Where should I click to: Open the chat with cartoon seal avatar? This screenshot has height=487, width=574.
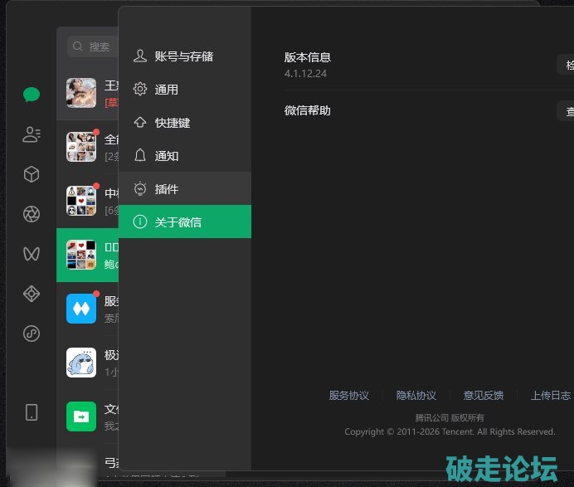(87, 363)
